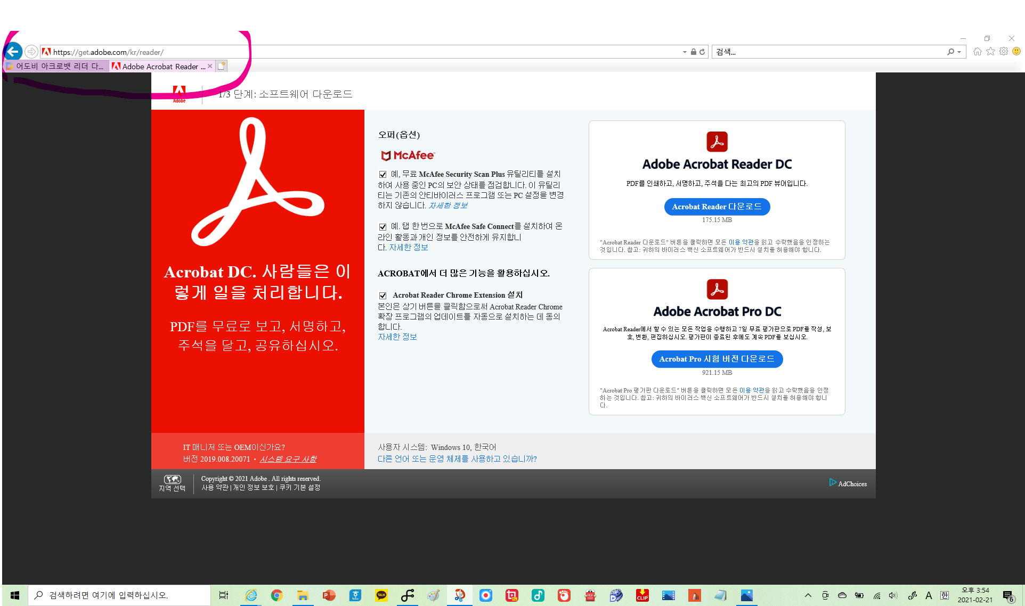
Task: Click the AdChoices icon
Action: coord(833,482)
